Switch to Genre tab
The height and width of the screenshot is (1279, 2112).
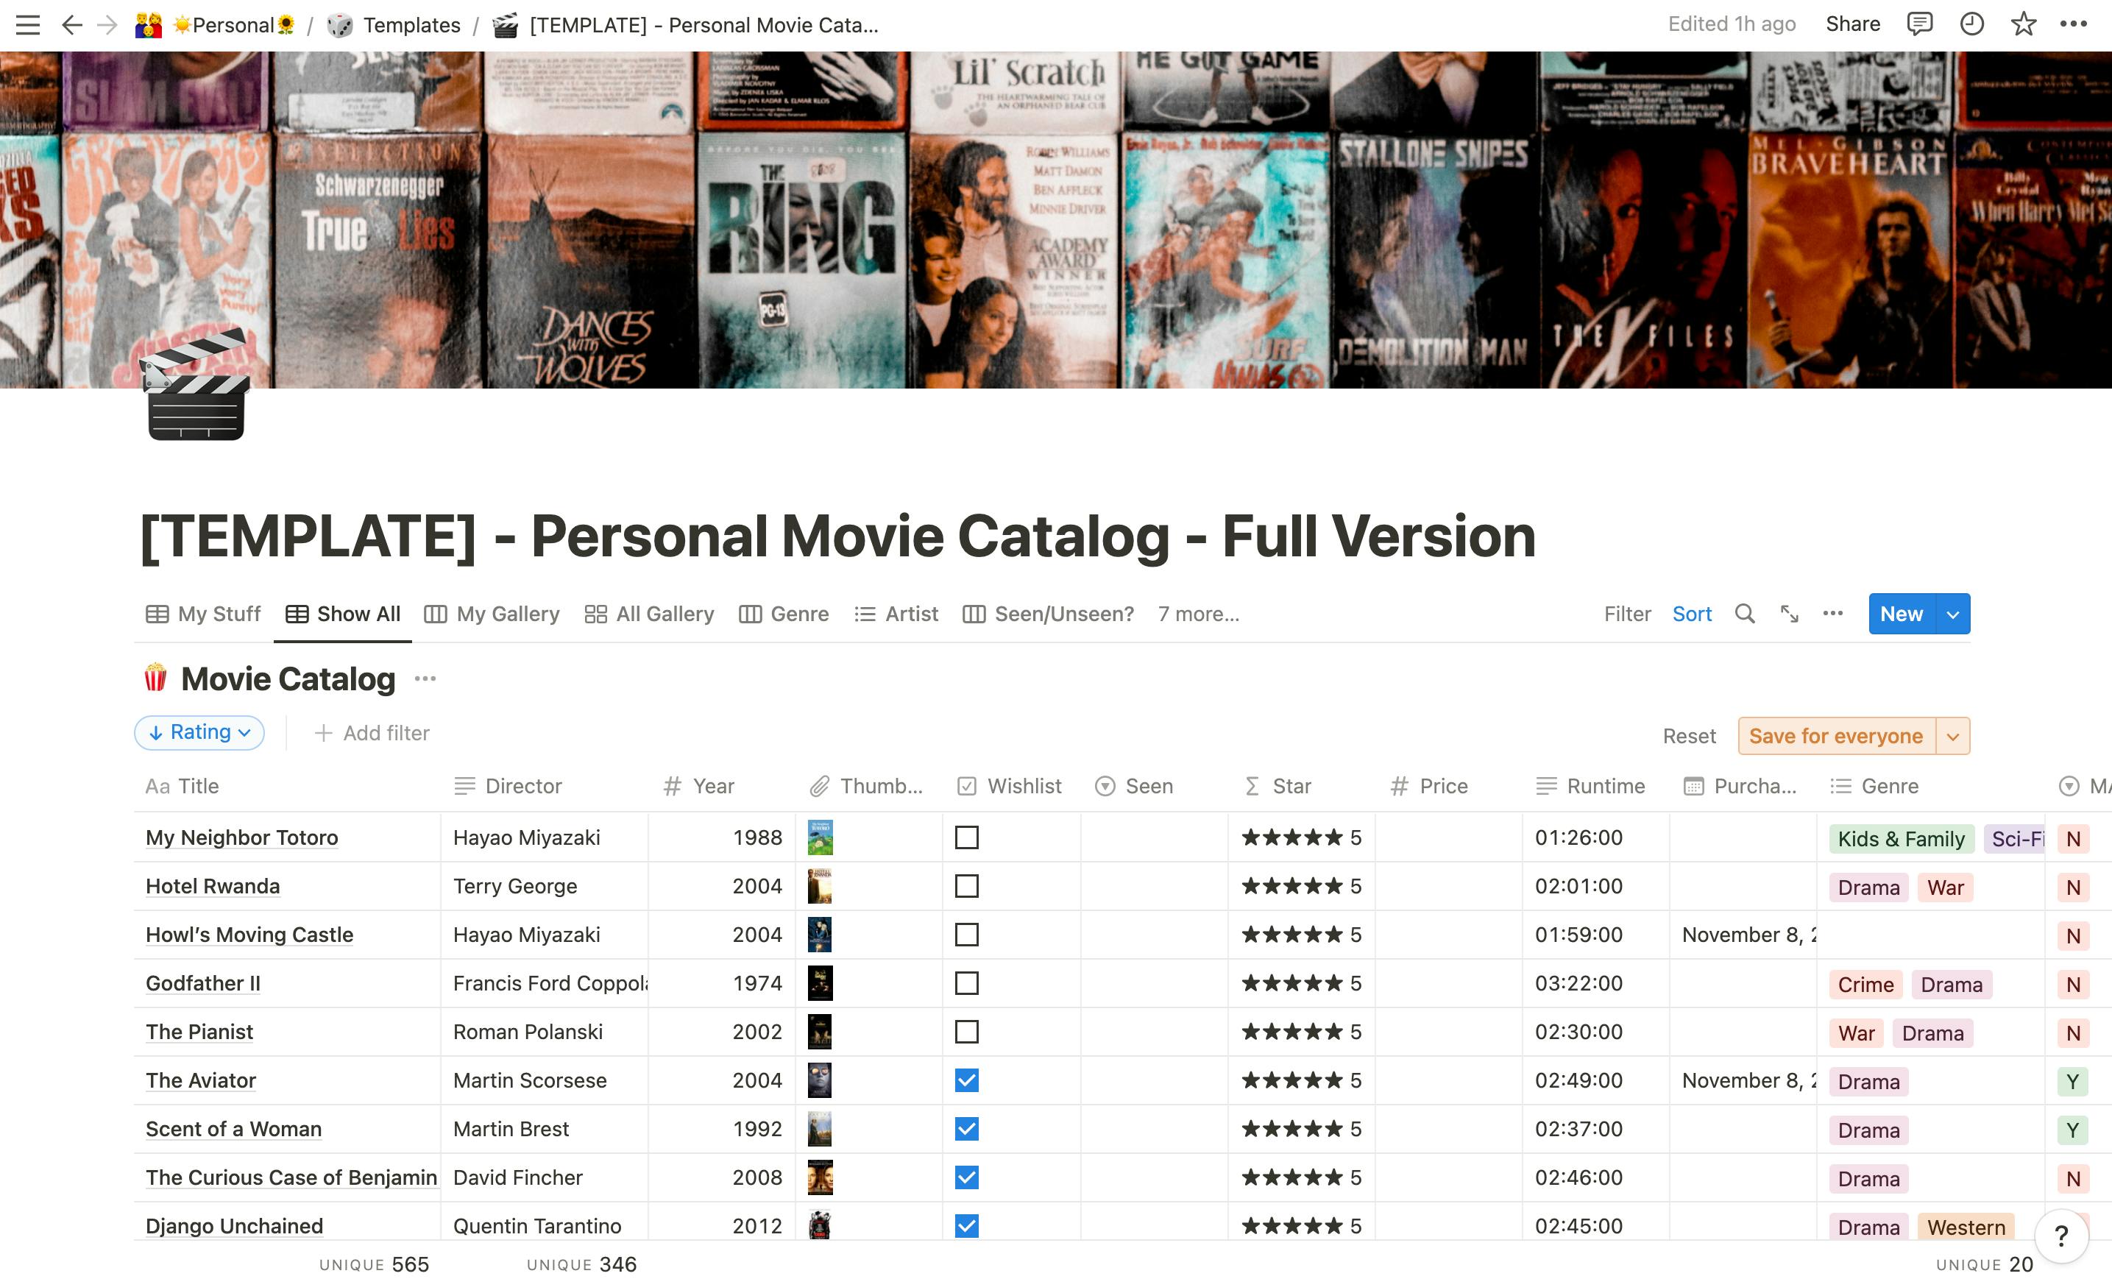798,614
